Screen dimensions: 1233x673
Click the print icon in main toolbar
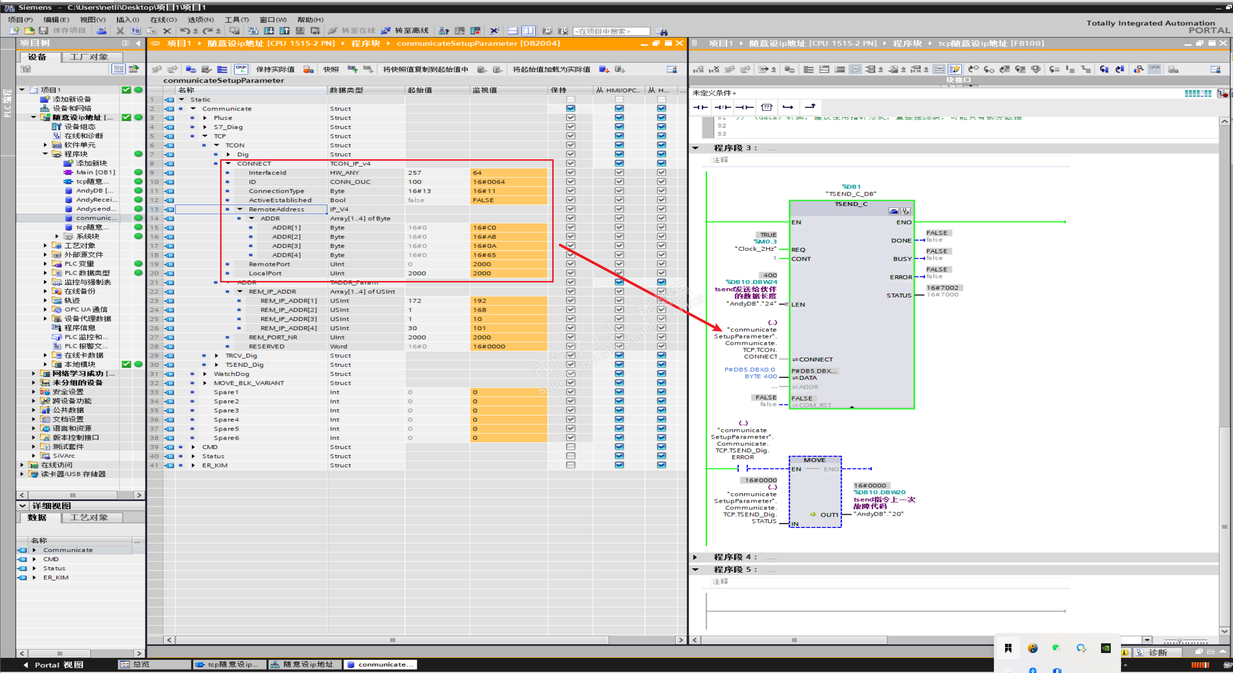pos(101,31)
